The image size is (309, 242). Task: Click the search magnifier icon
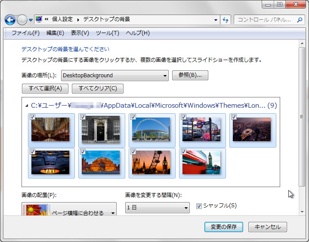[x=300, y=20]
